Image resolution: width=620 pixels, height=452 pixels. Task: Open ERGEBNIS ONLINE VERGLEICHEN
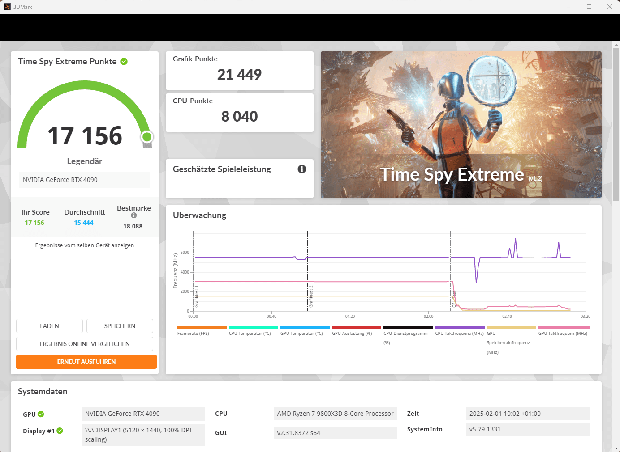85,344
